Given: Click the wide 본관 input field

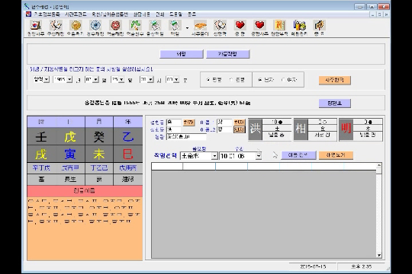Looking at the screenshot, I should (x=186, y=136).
